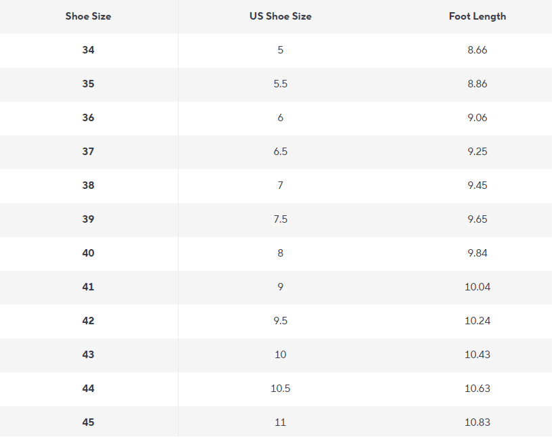Click US shoe size 5.5 cell
Image resolution: width=554 pixels, height=438 pixels.
coord(281,84)
